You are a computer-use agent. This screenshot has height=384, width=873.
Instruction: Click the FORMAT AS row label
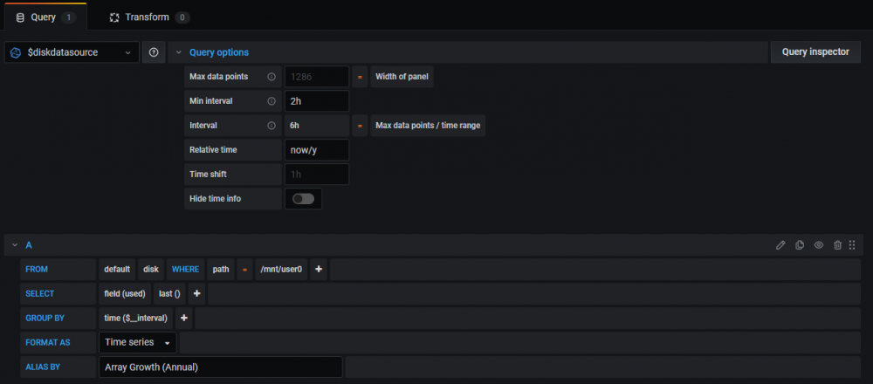point(58,343)
